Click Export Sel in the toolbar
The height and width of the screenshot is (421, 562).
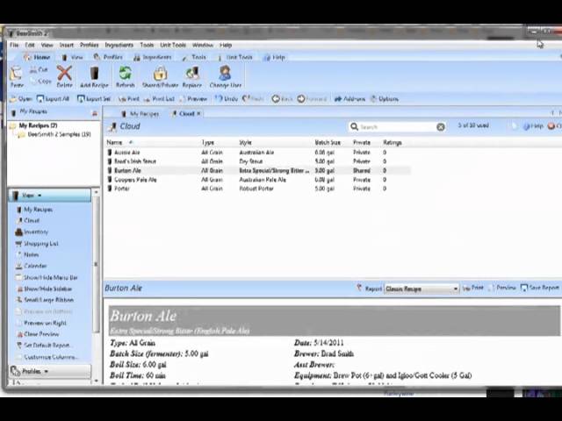point(94,99)
